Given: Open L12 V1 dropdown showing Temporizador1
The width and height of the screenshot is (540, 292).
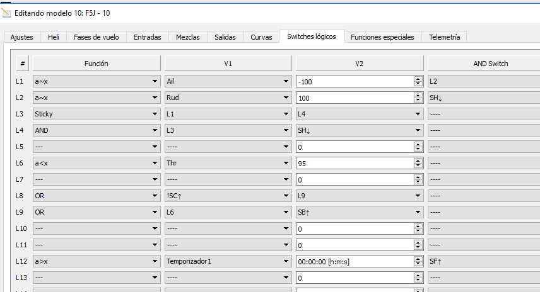Looking at the screenshot, I should (227, 261).
